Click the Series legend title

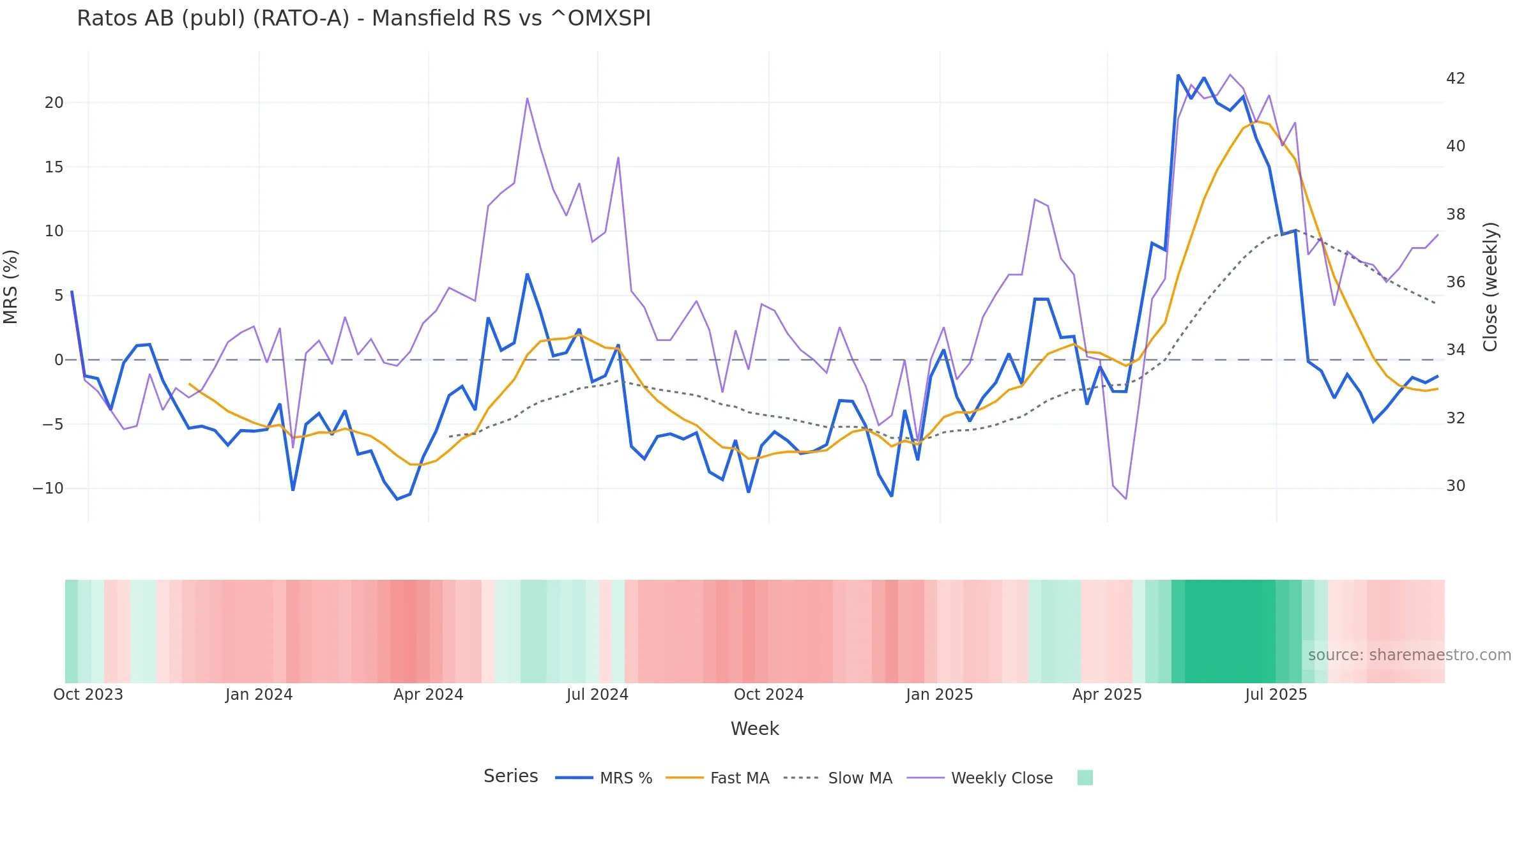tap(510, 776)
